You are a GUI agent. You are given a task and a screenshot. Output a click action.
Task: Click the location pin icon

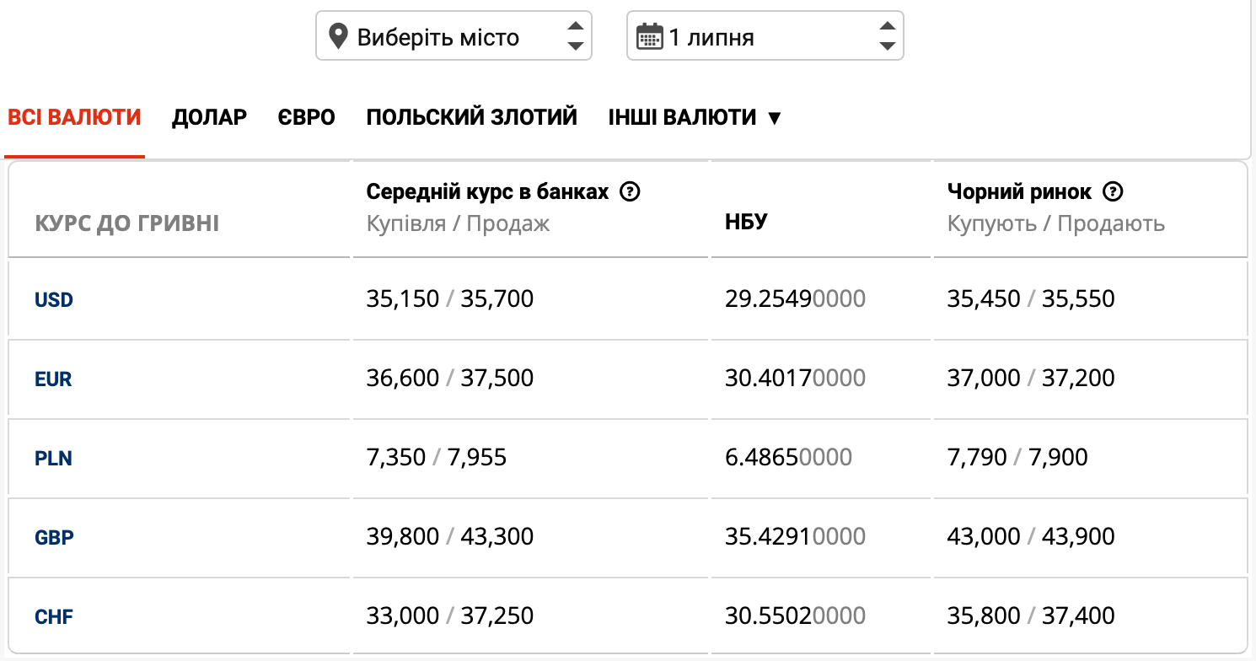coord(338,37)
